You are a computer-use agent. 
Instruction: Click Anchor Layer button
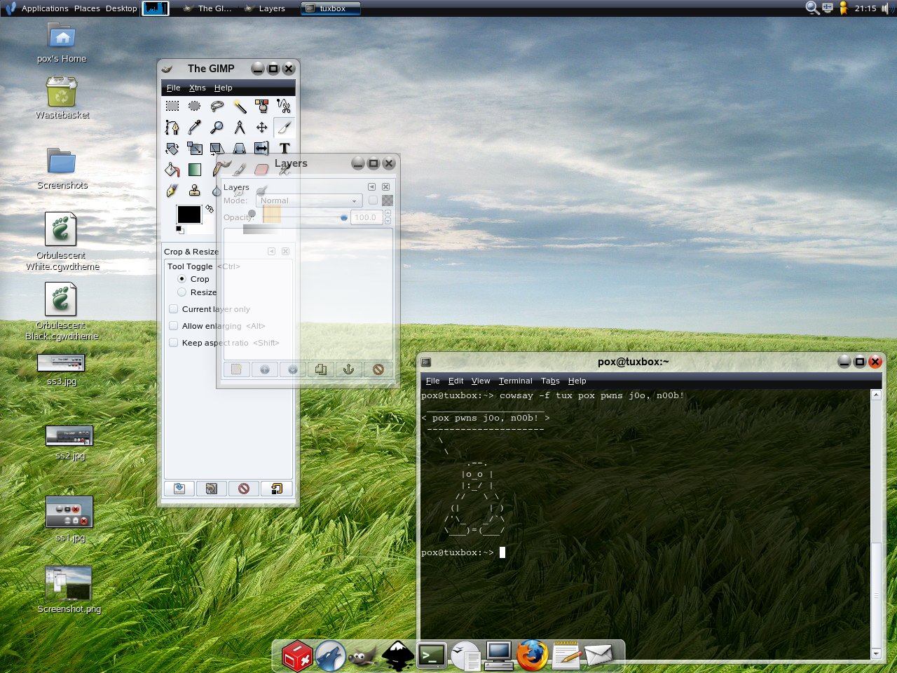click(349, 369)
